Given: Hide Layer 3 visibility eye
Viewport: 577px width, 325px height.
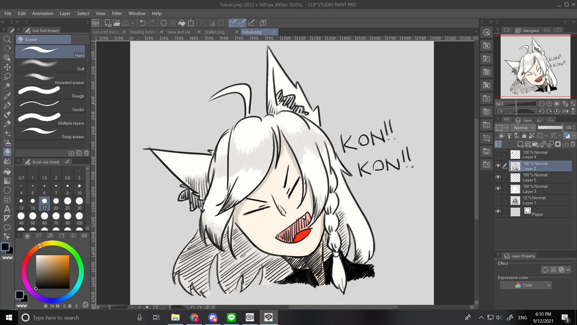Looking at the screenshot, I should click(x=498, y=189).
